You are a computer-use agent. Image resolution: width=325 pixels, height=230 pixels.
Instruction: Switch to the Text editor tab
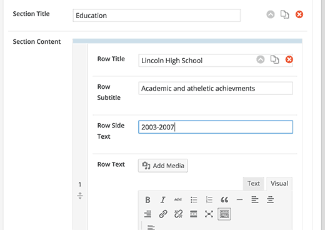(254, 184)
